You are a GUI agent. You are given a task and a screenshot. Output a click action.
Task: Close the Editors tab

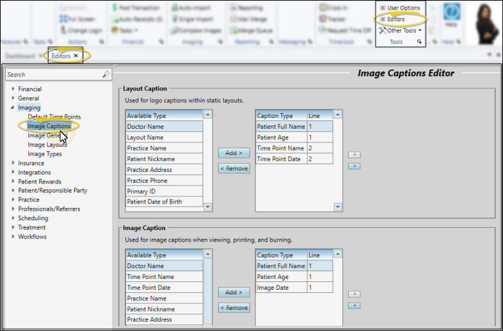(x=76, y=56)
